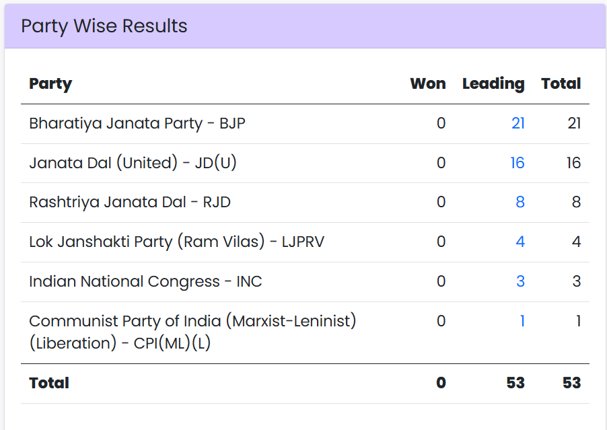Click JD(U)'s leading seats link of 16
Screen dimensions: 607x430
(517, 163)
